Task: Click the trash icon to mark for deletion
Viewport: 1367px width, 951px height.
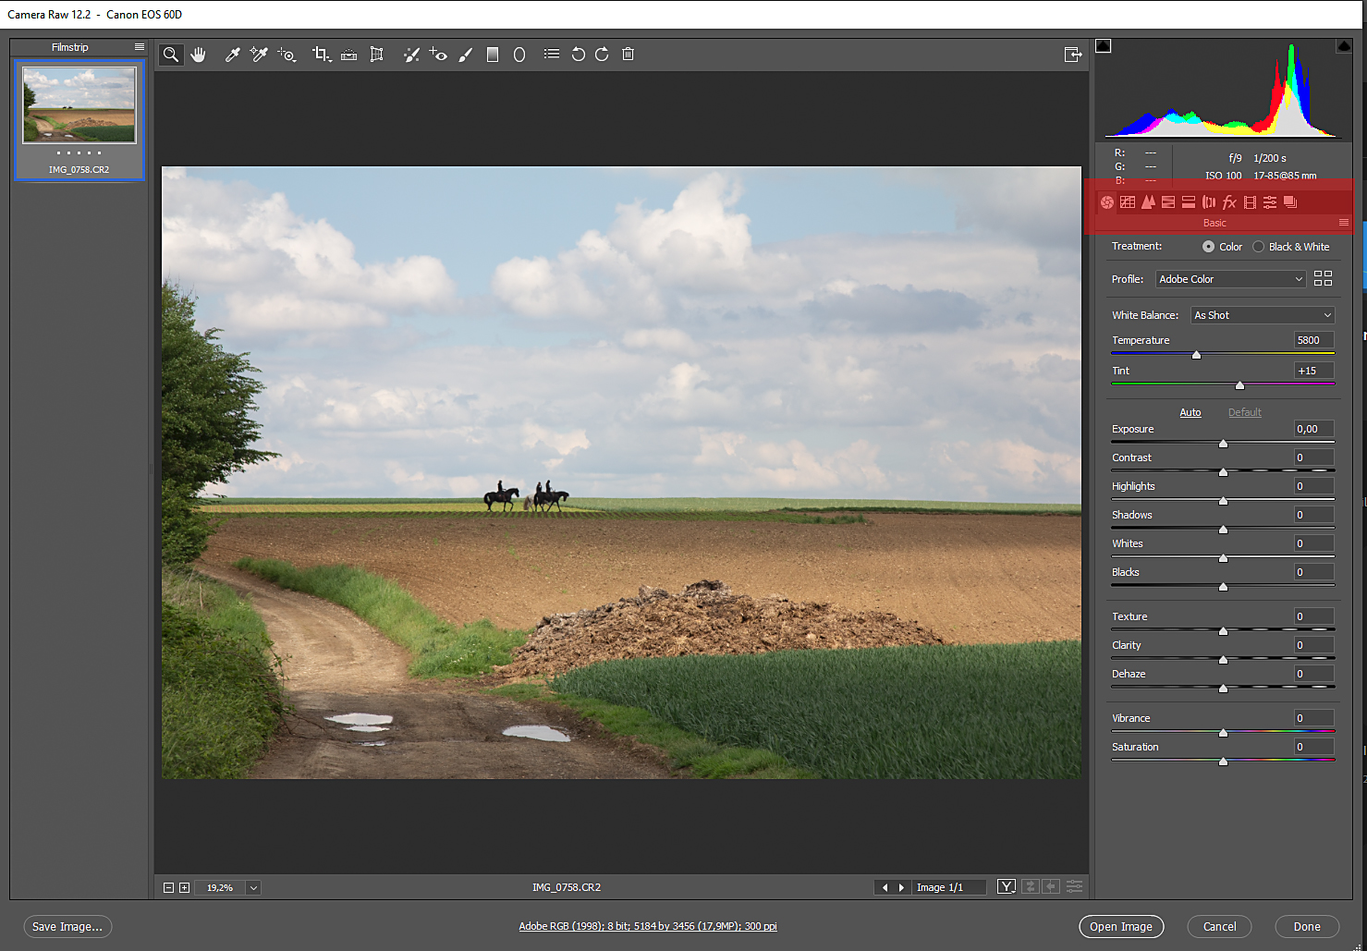Action: tap(628, 55)
